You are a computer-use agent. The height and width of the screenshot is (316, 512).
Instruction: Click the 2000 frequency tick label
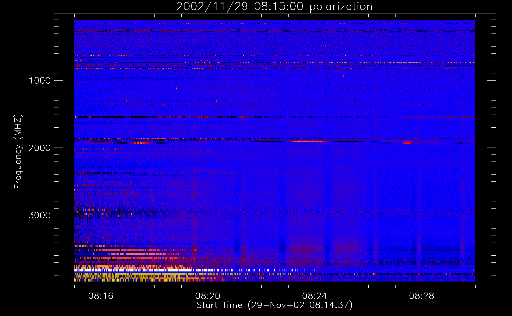(x=40, y=148)
